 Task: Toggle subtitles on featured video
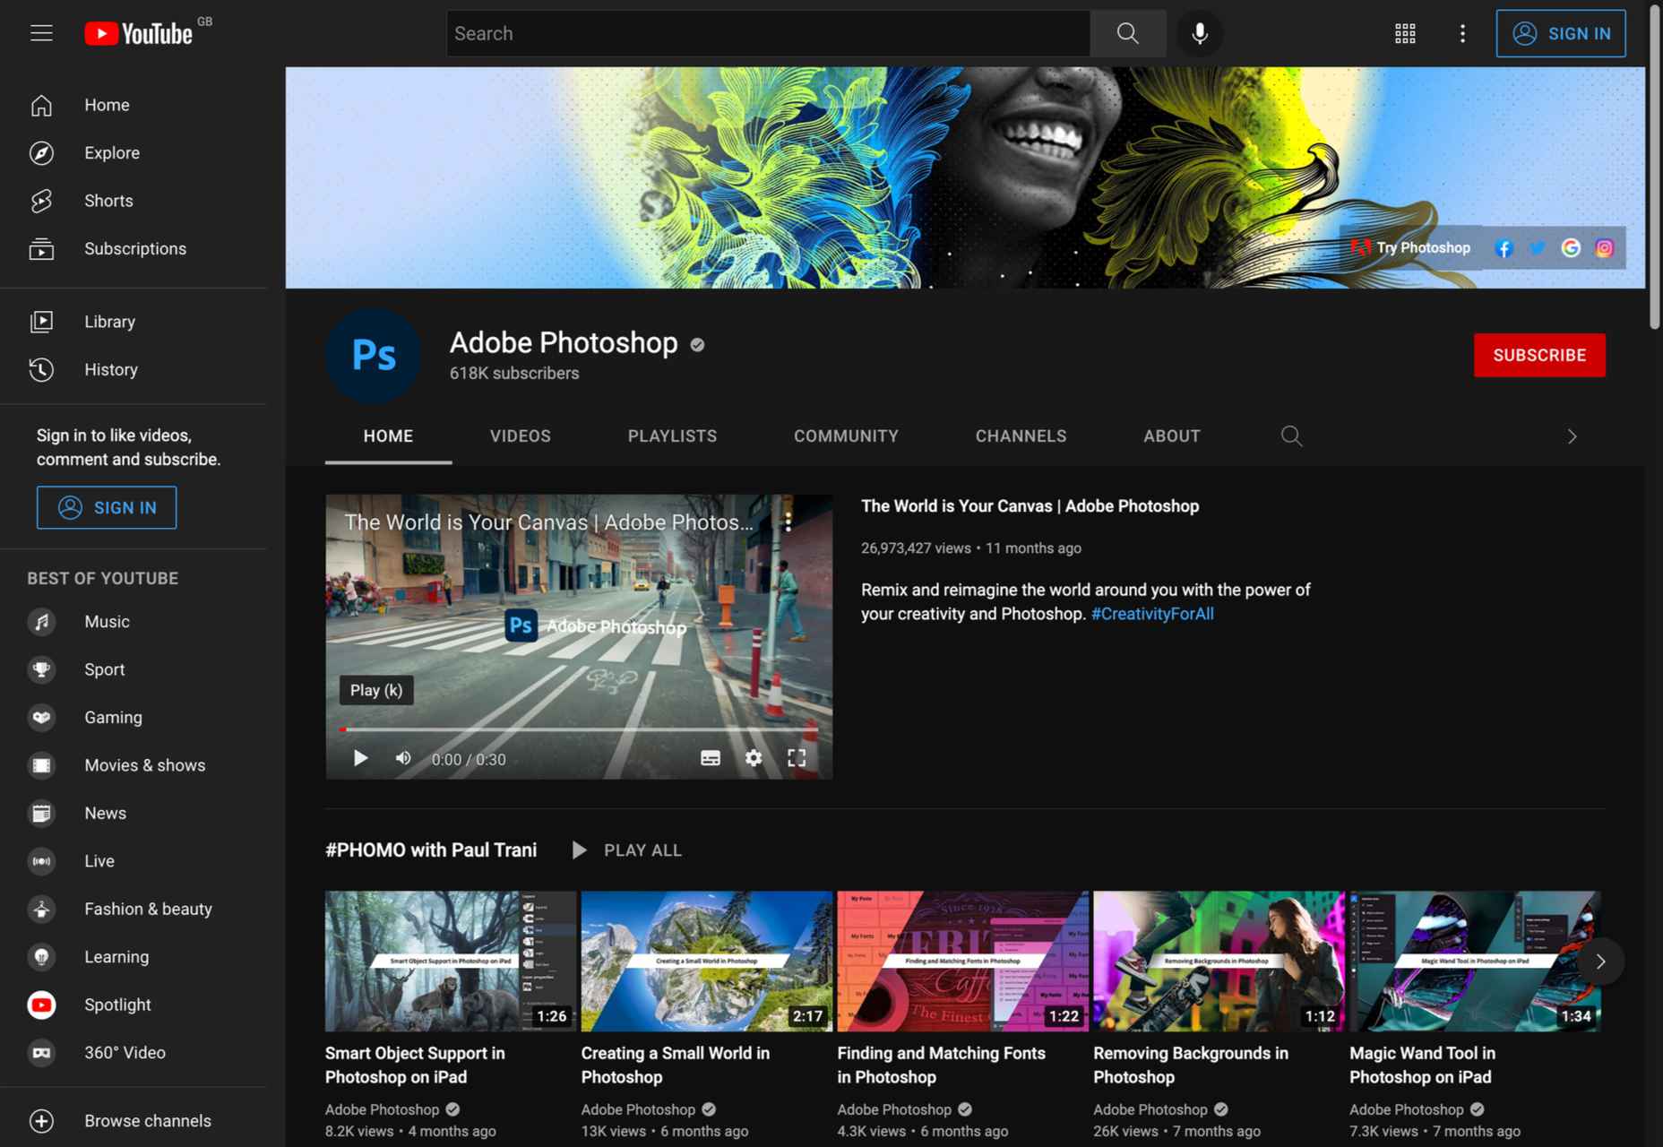(711, 758)
